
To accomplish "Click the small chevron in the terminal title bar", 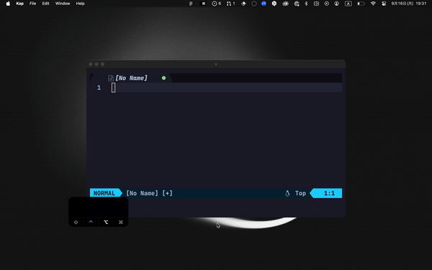I will (216, 64).
